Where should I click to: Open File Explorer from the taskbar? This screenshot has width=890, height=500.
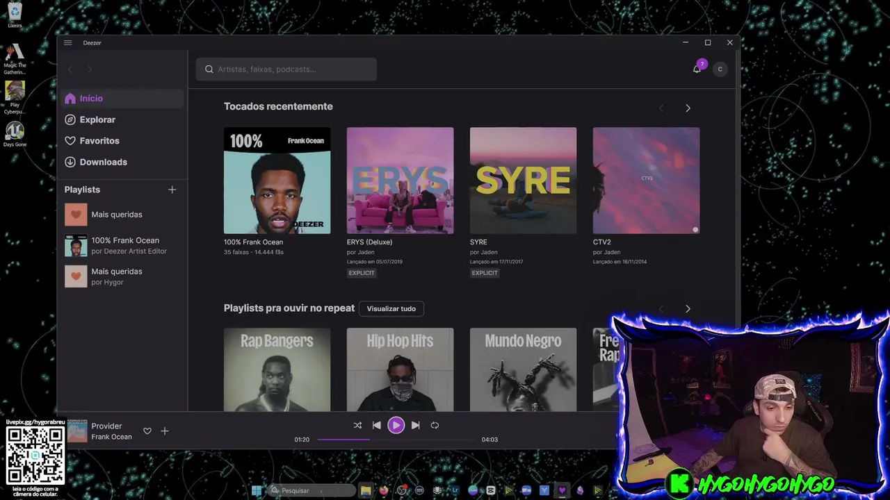click(x=366, y=490)
